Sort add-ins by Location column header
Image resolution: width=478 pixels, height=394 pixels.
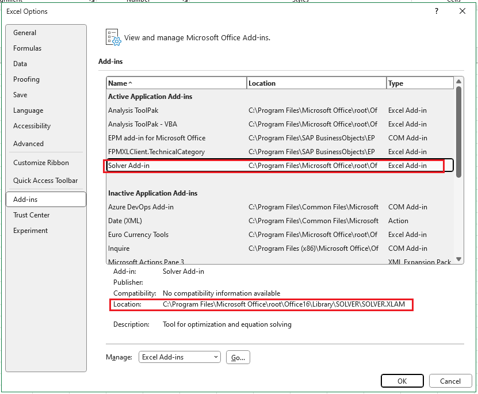click(316, 83)
